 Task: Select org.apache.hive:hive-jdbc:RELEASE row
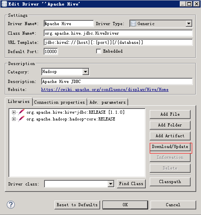click(75, 112)
